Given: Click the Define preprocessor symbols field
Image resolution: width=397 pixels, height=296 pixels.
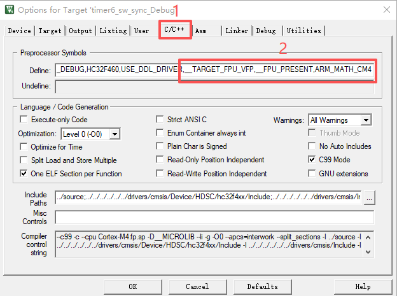Looking at the screenshot, I should pos(214,69).
